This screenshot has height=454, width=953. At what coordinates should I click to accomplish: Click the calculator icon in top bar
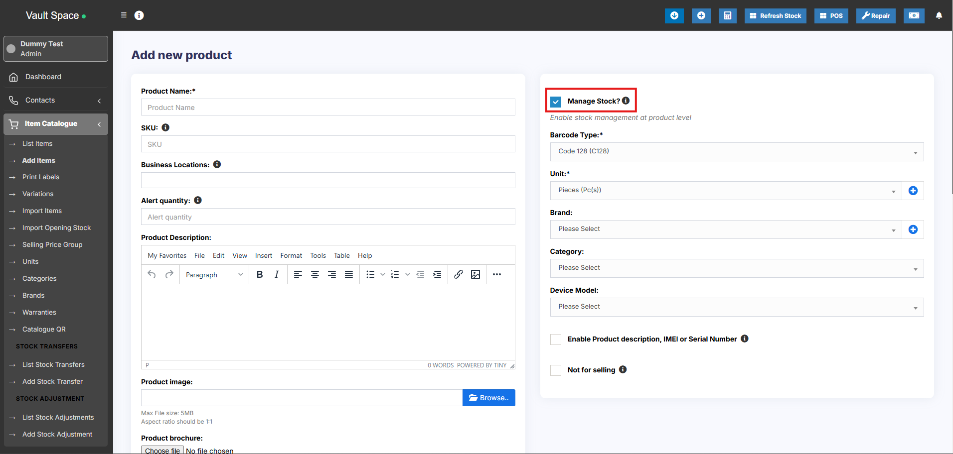point(727,16)
